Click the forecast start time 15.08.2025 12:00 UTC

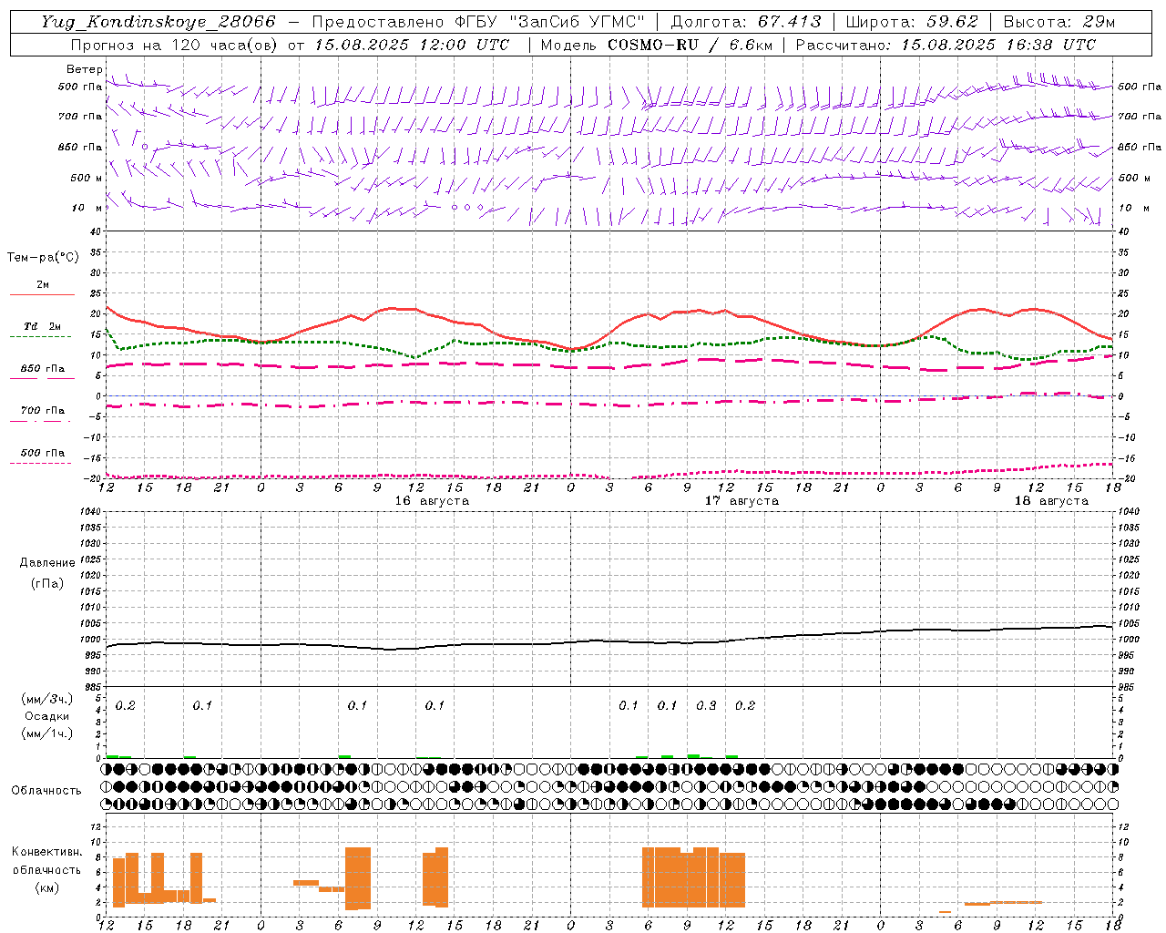tap(412, 45)
